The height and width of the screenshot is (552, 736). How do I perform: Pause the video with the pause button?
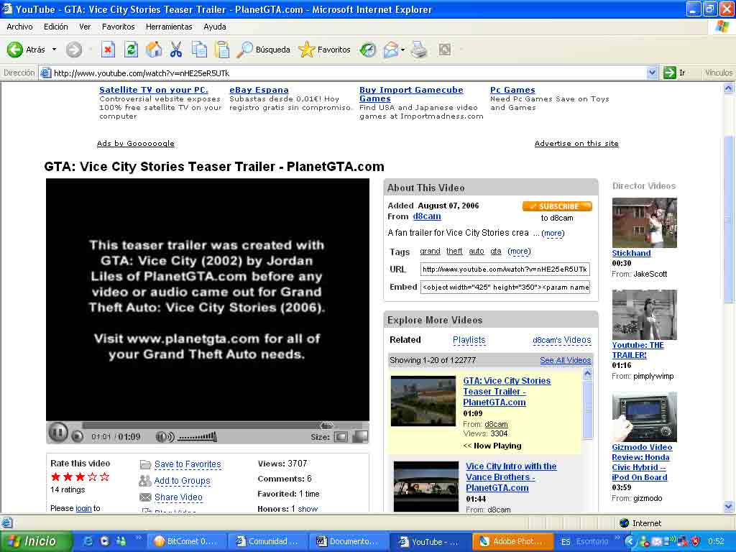[58, 432]
